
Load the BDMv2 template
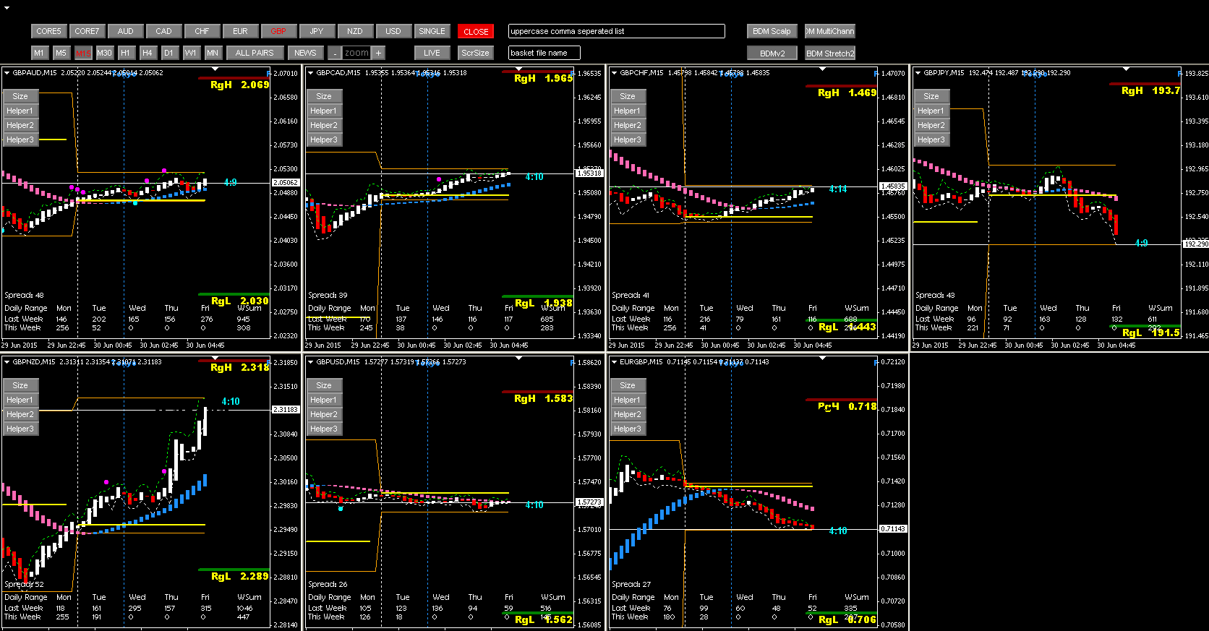coord(772,53)
